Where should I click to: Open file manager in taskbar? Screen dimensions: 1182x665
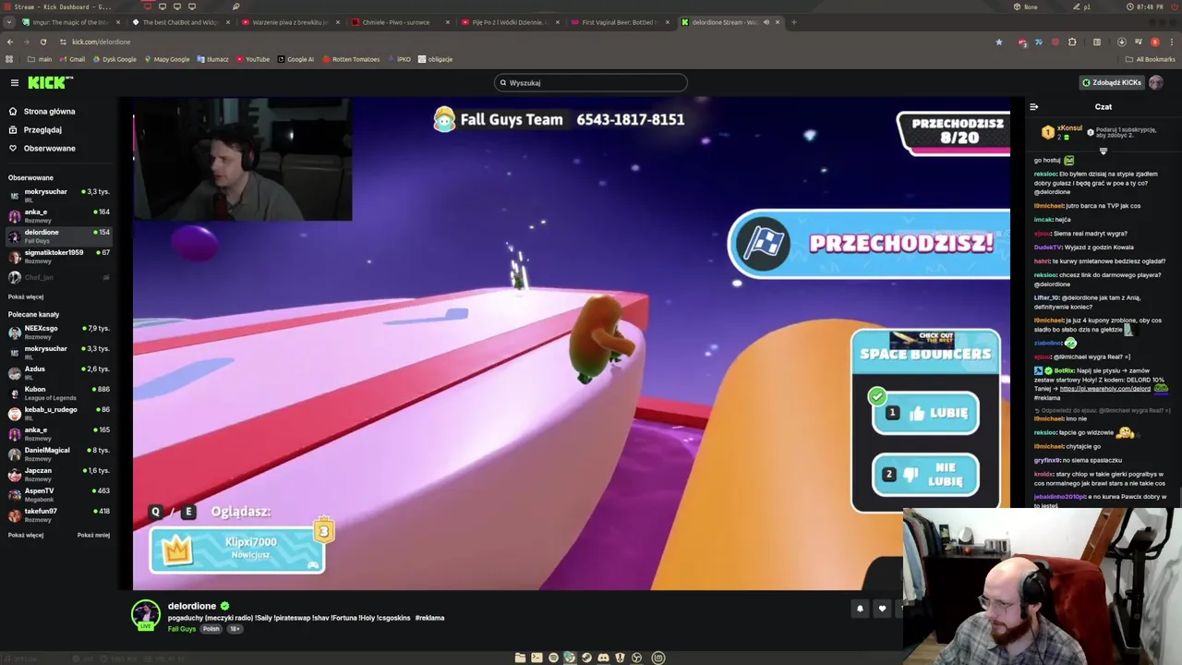pos(520,658)
